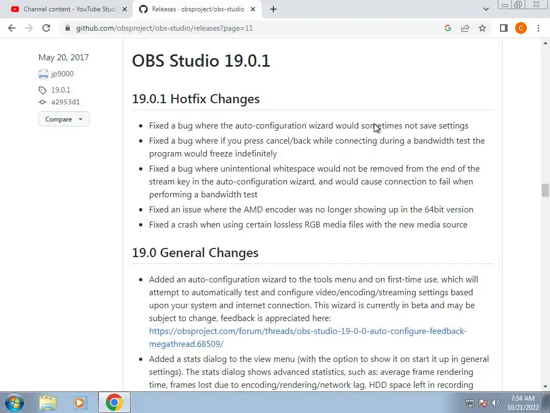The image size is (550, 413).
Task: Expand the Compare dropdown
Action: 64,119
